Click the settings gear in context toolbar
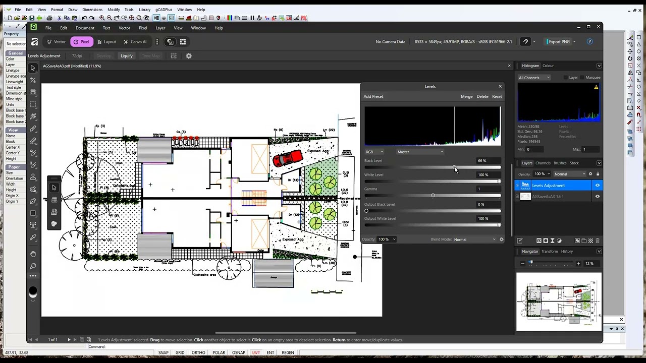This screenshot has height=363, width=646. click(189, 56)
